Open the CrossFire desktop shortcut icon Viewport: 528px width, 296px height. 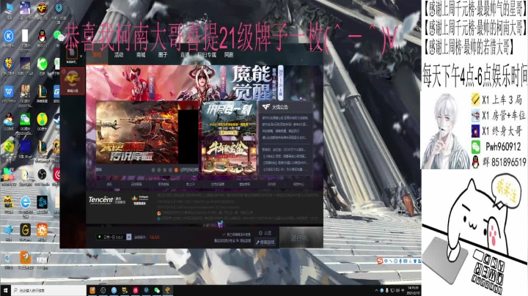click(42, 9)
